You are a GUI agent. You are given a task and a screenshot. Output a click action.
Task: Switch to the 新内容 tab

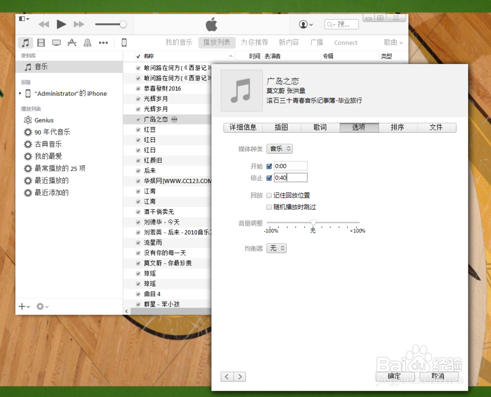point(289,42)
